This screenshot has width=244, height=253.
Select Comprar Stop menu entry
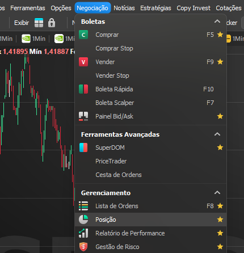click(151, 48)
